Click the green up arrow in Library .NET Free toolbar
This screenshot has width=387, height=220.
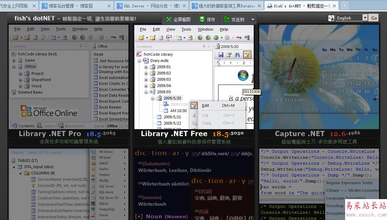click(x=200, y=38)
